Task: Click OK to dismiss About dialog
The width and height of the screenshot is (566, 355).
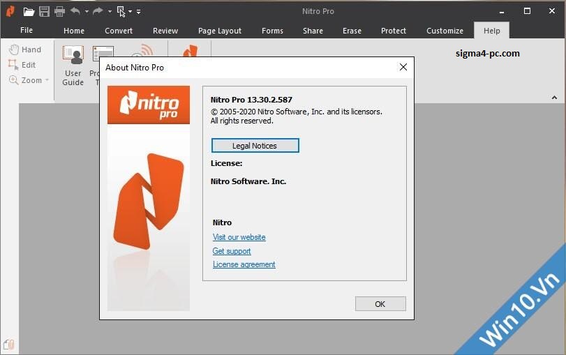Action: point(380,304)
